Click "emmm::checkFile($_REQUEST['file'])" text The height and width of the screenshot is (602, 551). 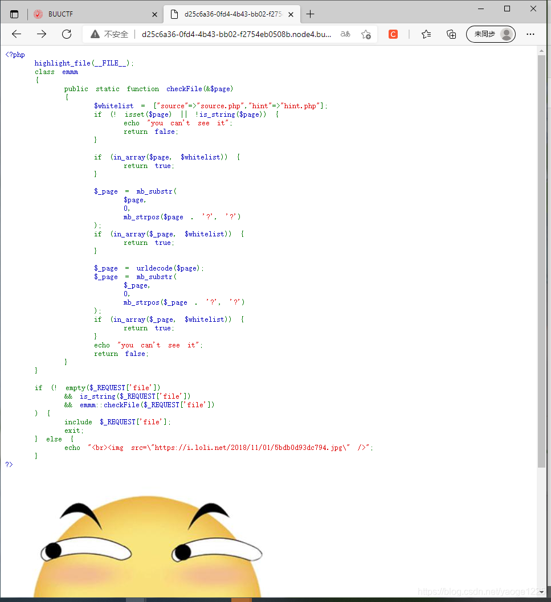[147, 405]
